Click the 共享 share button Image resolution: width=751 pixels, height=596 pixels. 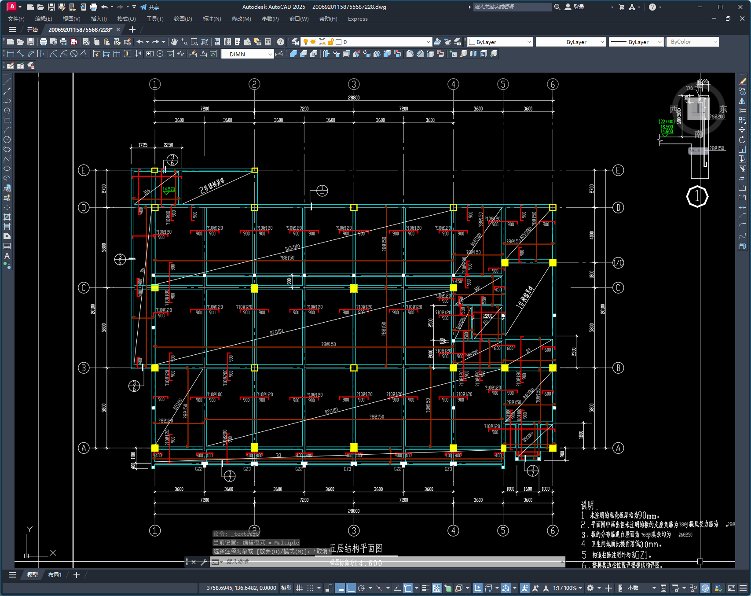[x=150, y=7]
